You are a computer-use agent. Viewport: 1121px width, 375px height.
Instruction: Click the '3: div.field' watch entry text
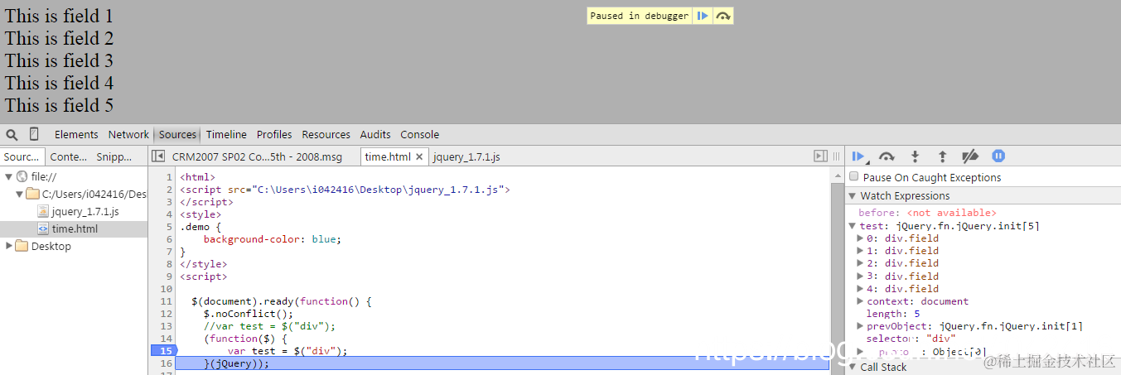pos(903,276)
